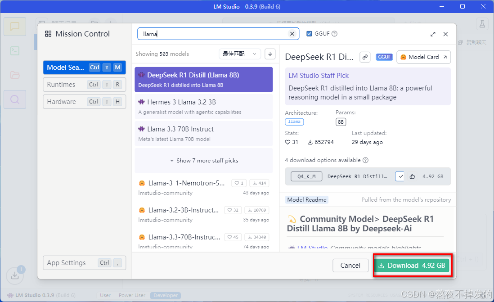Expand Show 7 more staff picks
This screenshot has width=494, height=302.
click(x=204, y=161)
